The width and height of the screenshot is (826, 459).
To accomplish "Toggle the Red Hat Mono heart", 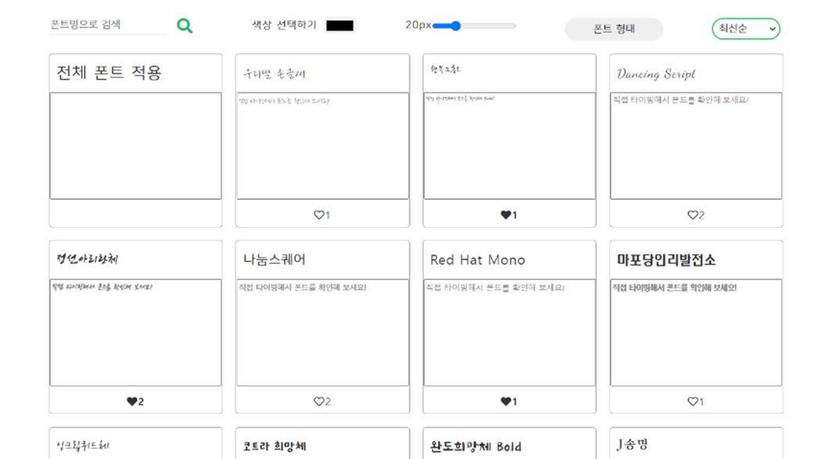I will (506, 401).
